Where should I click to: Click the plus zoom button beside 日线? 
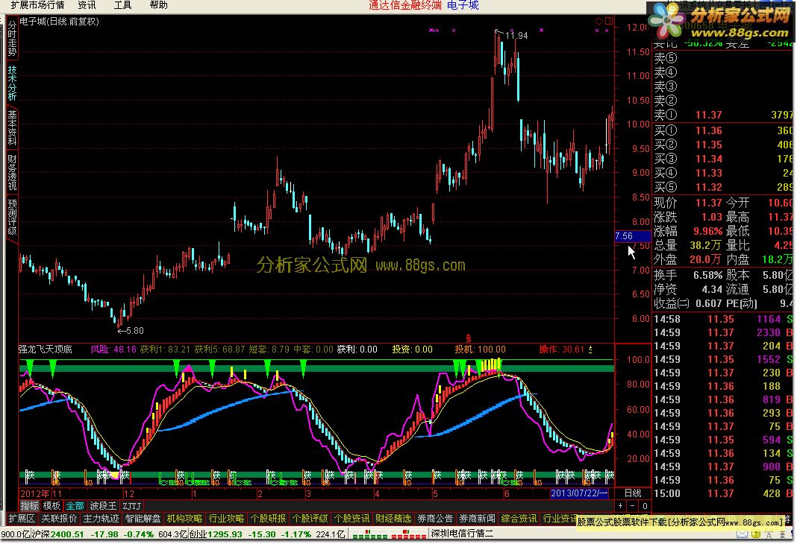pyautogui.click(x=621, y=506)
